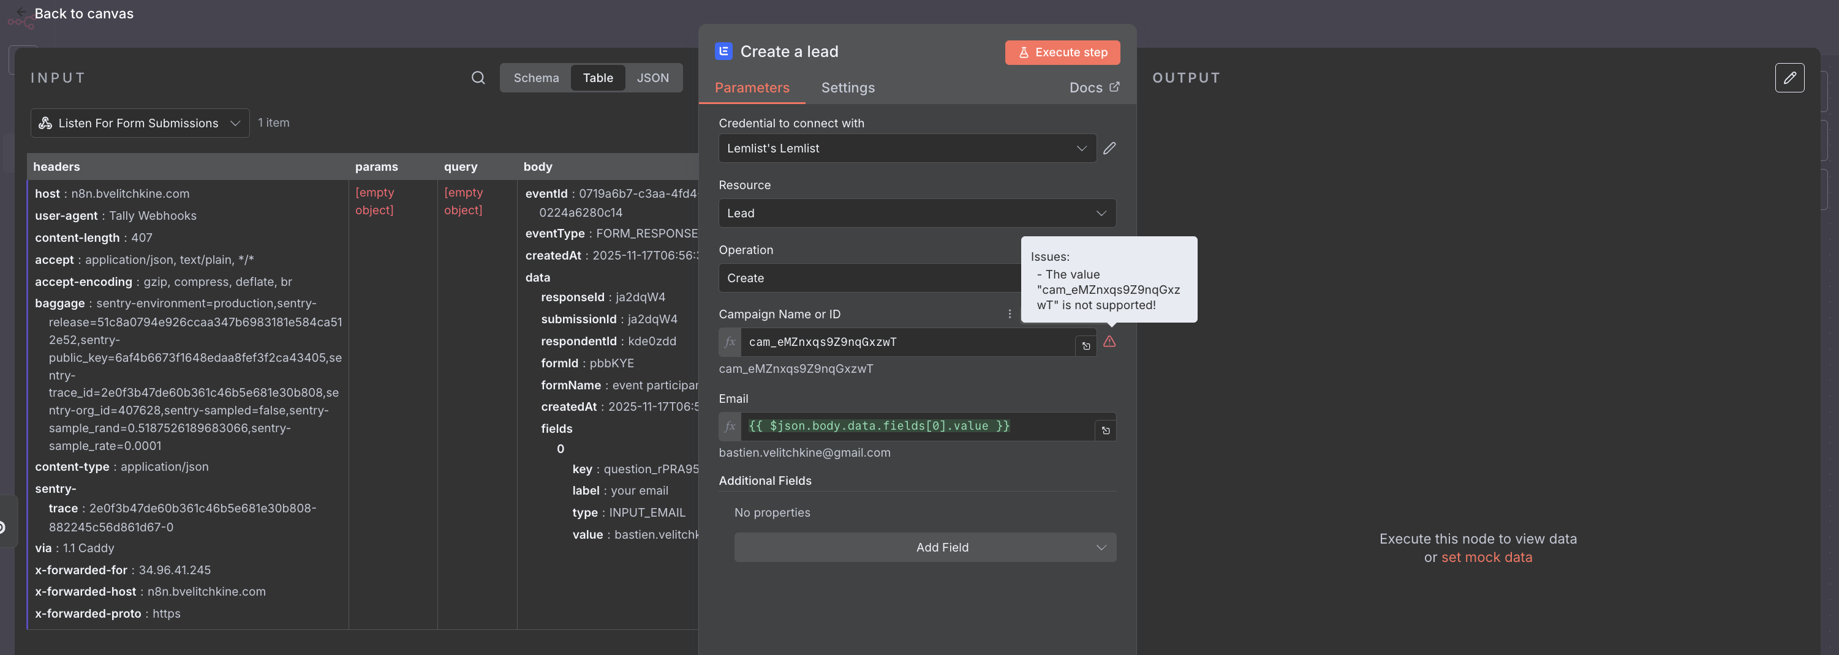Click the pencil icon in the OUTPUT panel

point(1791,78)
